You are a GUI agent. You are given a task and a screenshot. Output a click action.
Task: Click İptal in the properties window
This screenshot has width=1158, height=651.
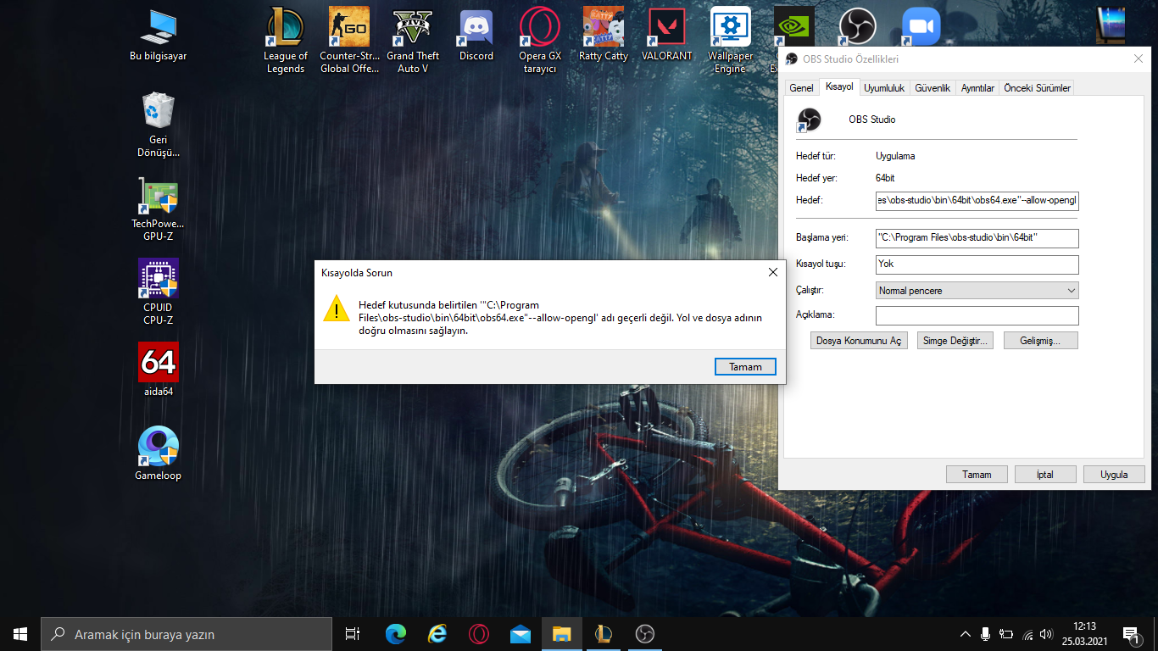(x=1045, y=475)
